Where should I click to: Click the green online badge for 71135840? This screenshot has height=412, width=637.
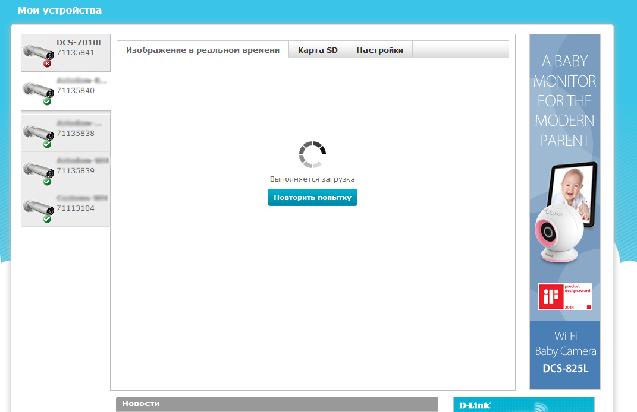(48, 102)
